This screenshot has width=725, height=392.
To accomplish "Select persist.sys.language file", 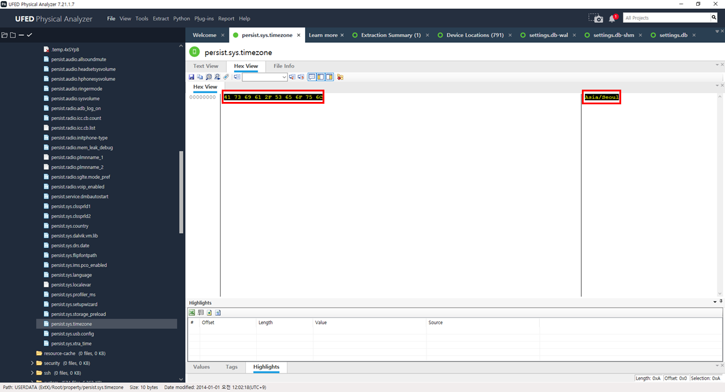I will pos(71,275).
